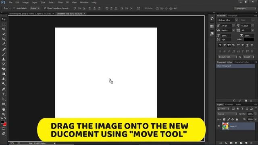This screenshot has height=145, width=258.
Task: Select the Eraser tool
Action: pos(4,69)
